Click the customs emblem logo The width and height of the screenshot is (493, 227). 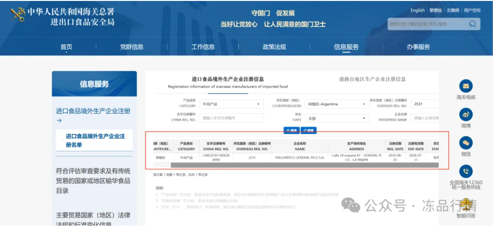coord(18,15)
